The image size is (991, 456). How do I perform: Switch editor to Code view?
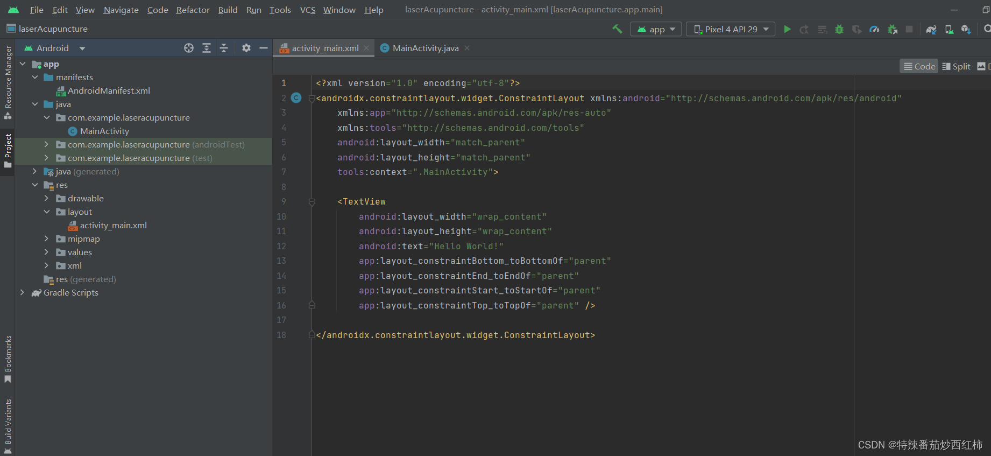[x=919, y=66]
